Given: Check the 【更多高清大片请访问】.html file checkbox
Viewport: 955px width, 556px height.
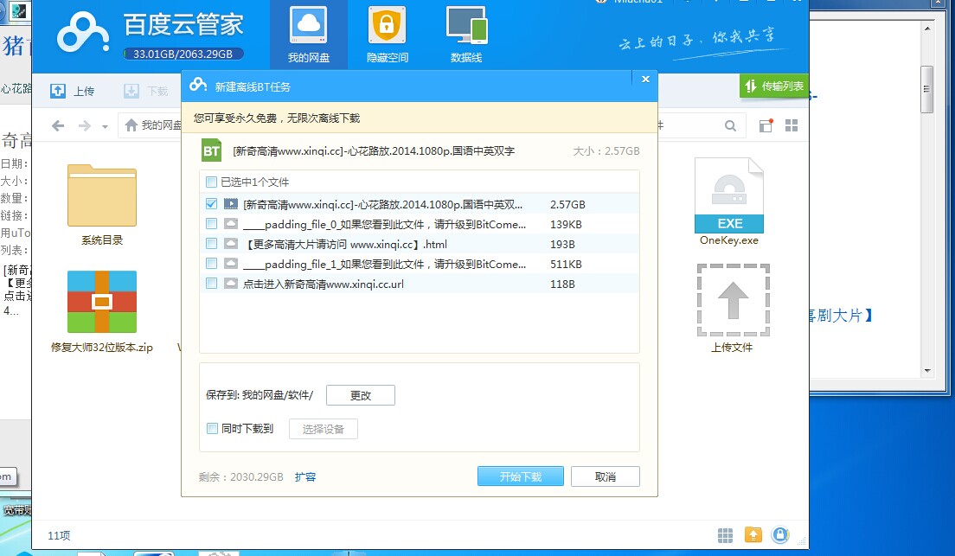Looking at the screenshot, I should click(x=211, y=244).
